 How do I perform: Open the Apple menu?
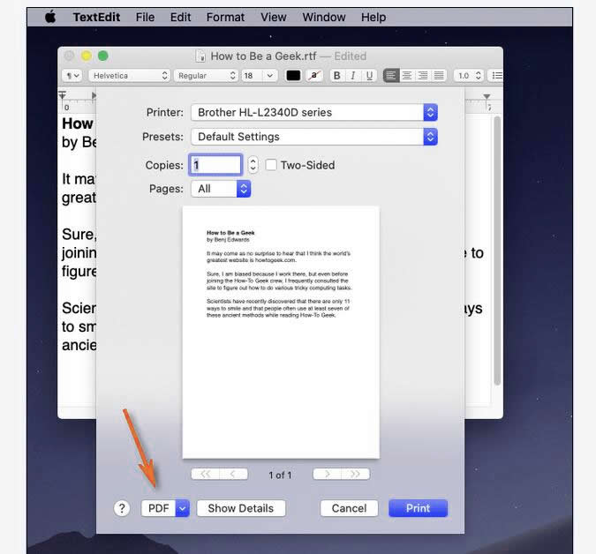coord(50,17)
